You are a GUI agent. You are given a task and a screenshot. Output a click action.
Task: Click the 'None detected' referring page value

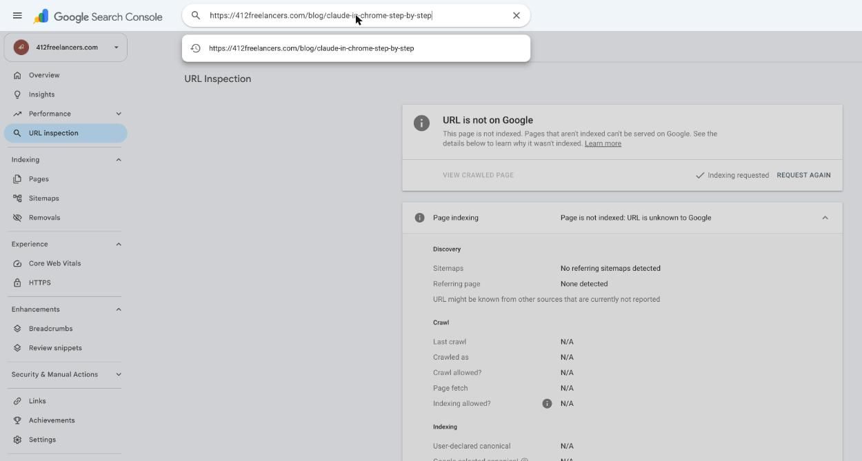coord(584,284)
